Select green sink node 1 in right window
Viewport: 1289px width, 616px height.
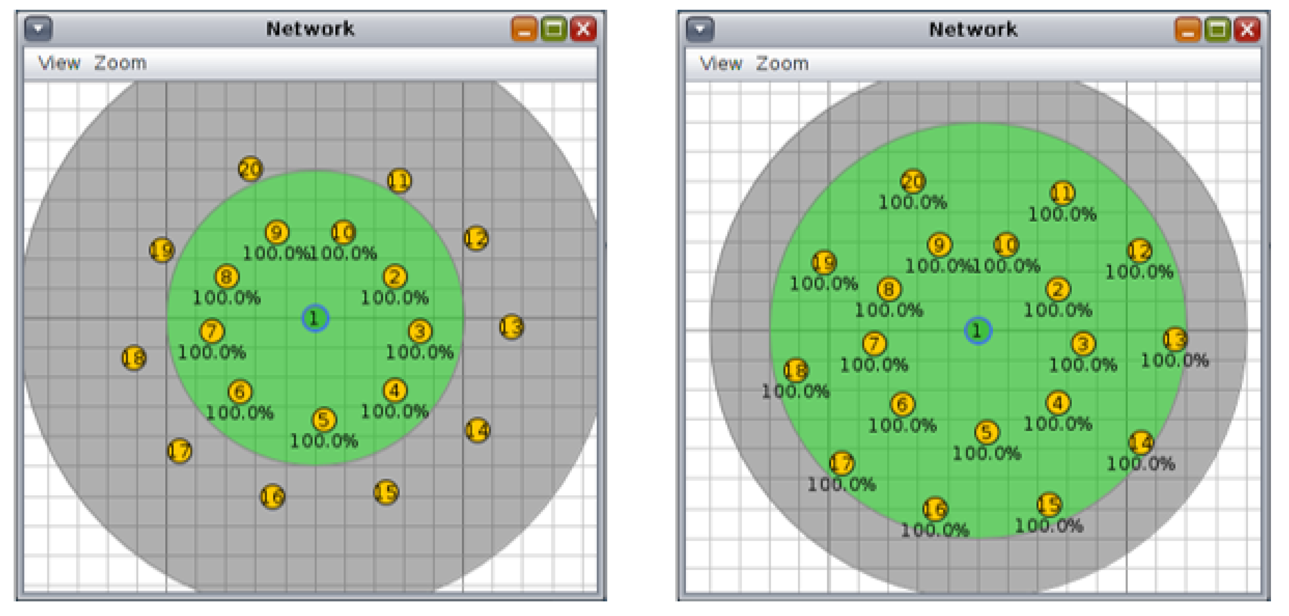(x=977, y=331)
